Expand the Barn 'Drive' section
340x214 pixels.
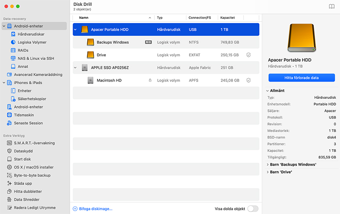pos(267,172)
